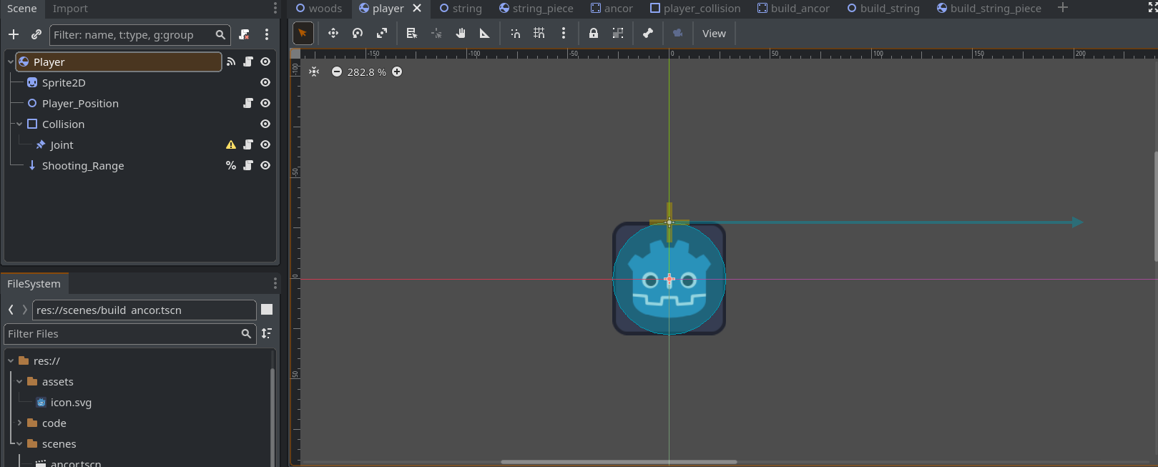1158x467 pixels.
Task: Toggle visibility of Sprite2D
Action: [x=265, y=82]
